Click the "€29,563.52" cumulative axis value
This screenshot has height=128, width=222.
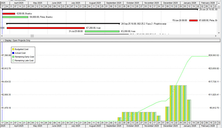tap(214, 55)
